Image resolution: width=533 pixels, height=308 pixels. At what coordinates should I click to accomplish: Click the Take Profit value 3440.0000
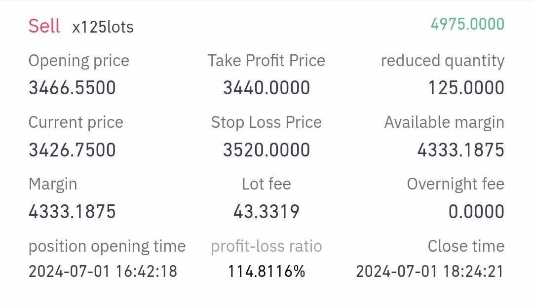[x=266, y=88]
